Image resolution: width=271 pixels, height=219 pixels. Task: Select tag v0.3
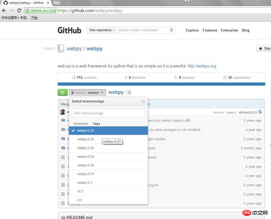coord(108,191)
